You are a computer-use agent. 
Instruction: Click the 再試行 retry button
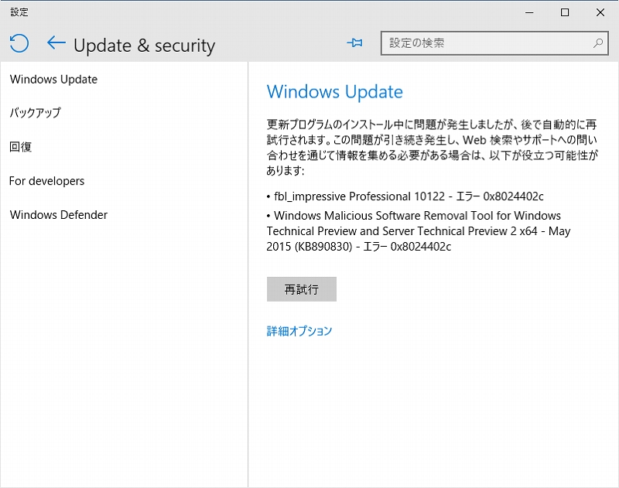click(x=302, y=289)
